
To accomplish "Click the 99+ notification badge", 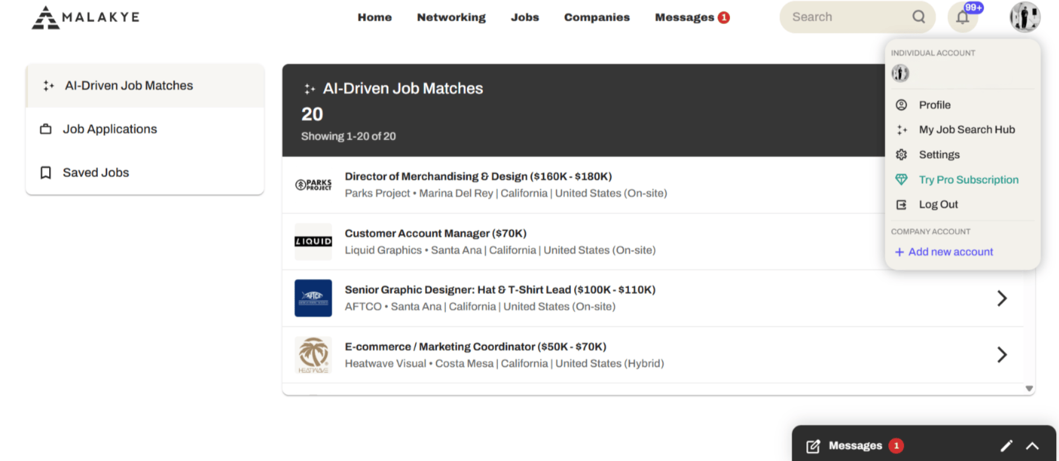I will tap(974, 8).
